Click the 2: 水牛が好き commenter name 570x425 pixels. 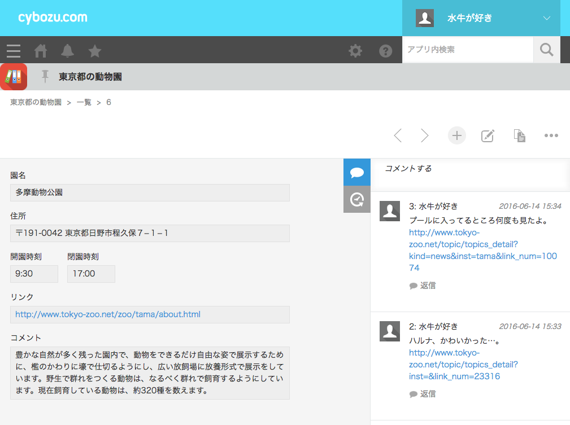coord(433,327)
